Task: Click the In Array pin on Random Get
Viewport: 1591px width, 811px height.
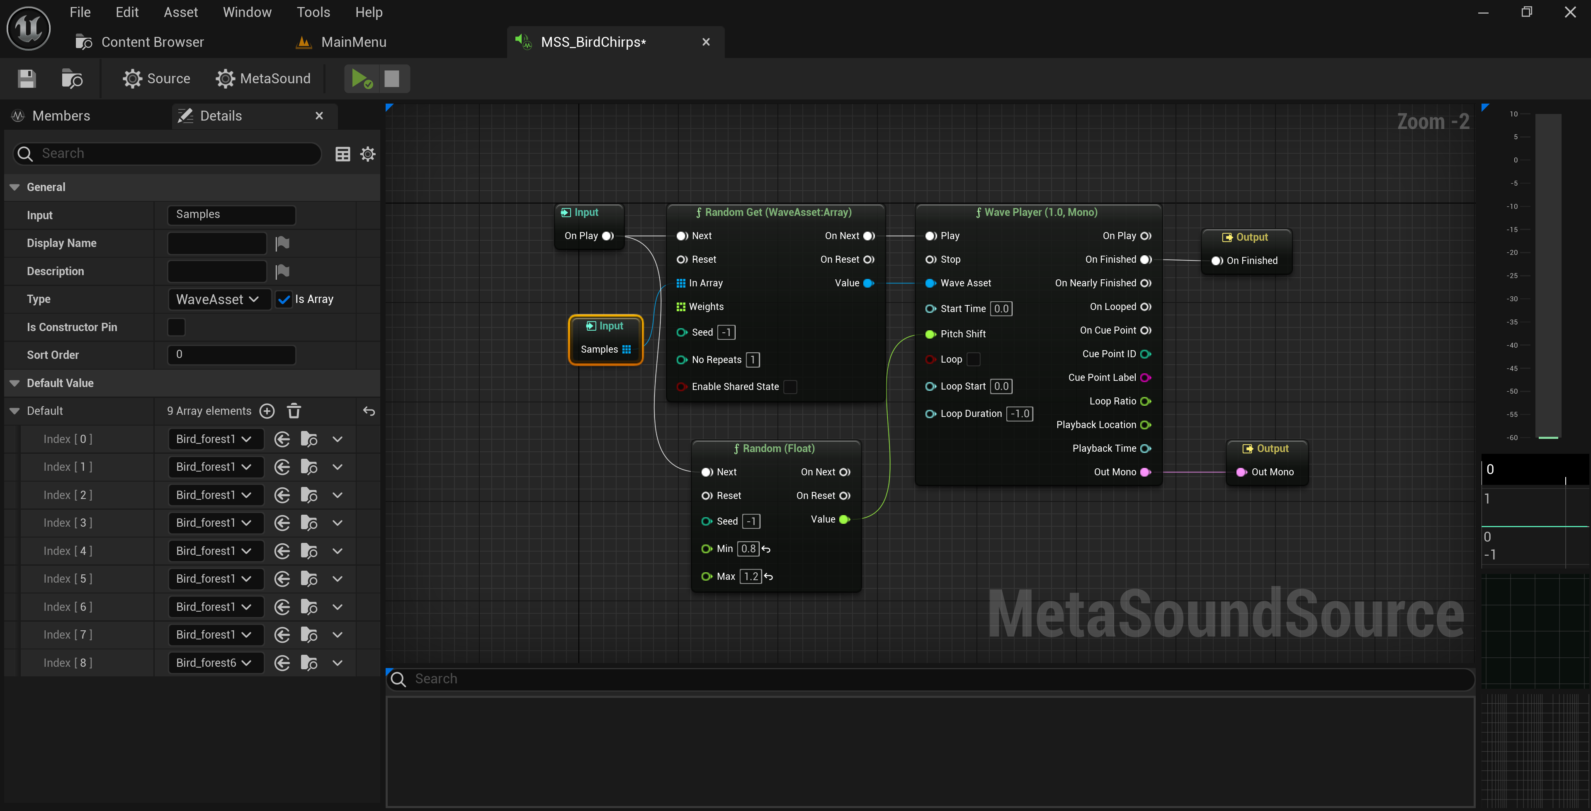Action: point(680,283)
